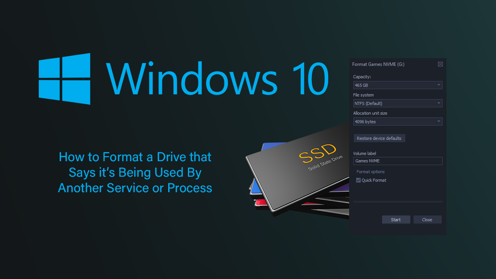Click the "Volume label" caption
Screen dimensions: 496x279
point(365,153)
